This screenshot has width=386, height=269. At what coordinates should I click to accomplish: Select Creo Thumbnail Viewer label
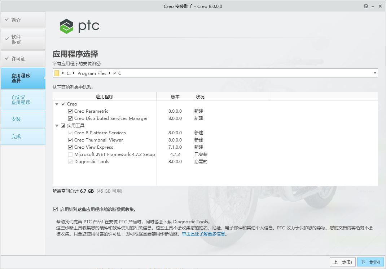tap(98, 140)
